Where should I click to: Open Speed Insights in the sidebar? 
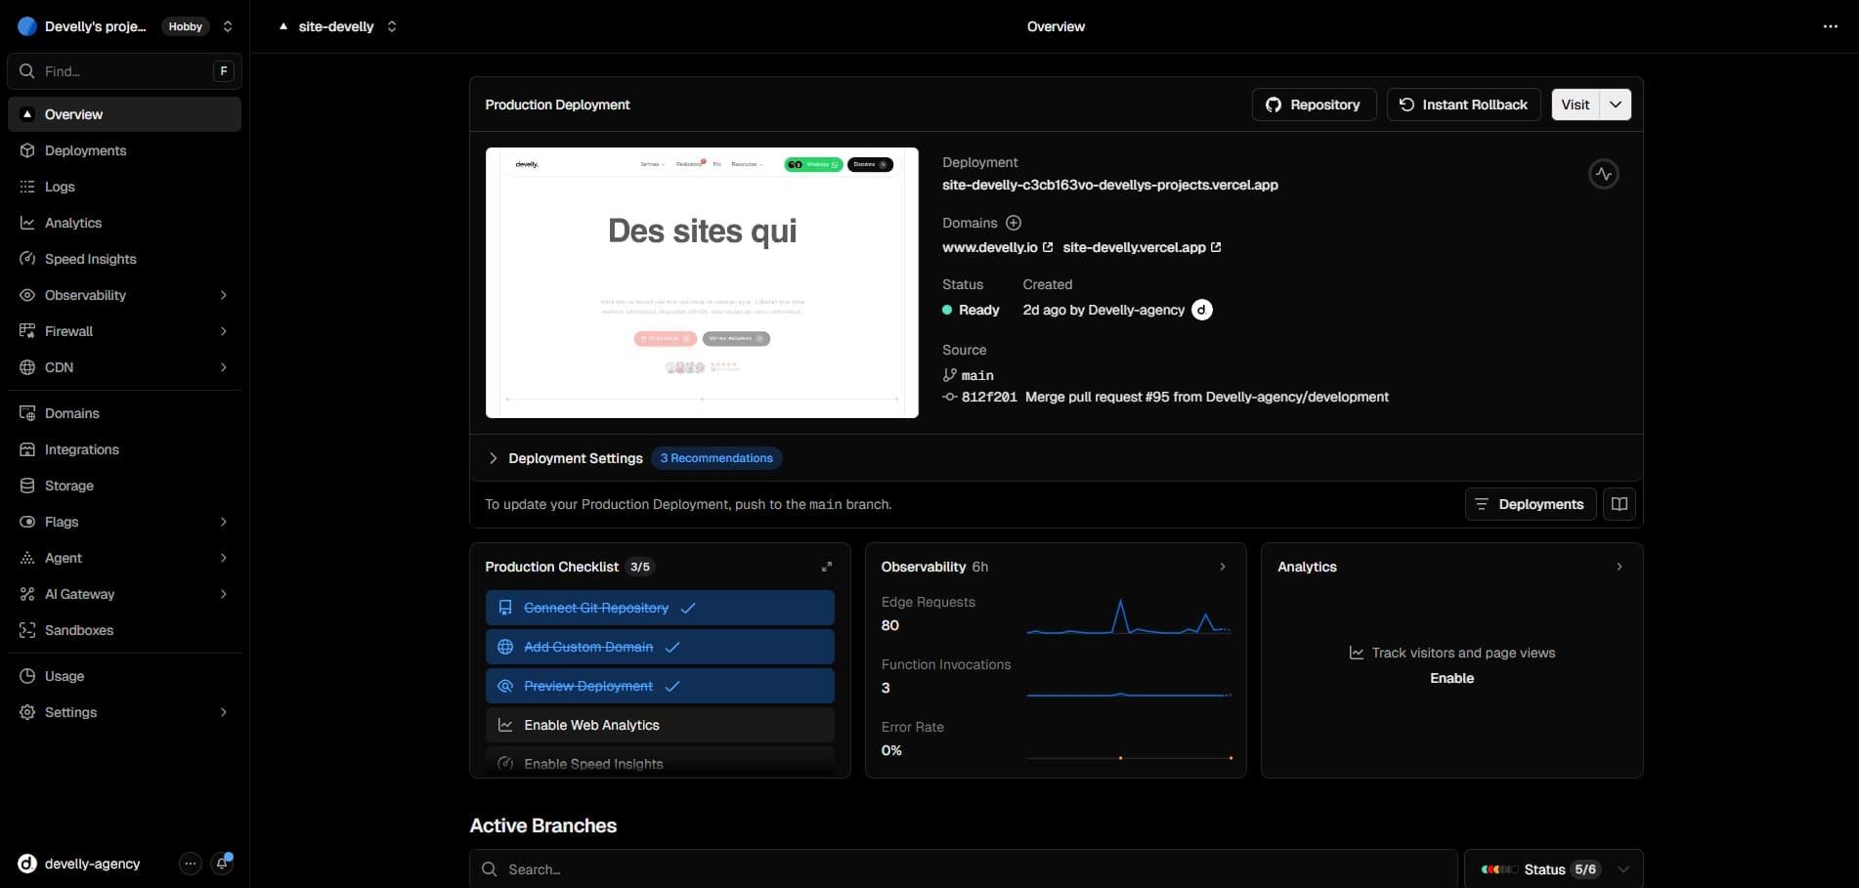(x=124, y=259)
